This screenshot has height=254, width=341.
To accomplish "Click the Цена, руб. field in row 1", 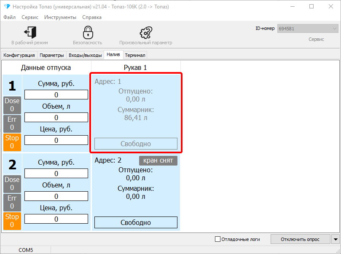I will click(x=56, y=140).
